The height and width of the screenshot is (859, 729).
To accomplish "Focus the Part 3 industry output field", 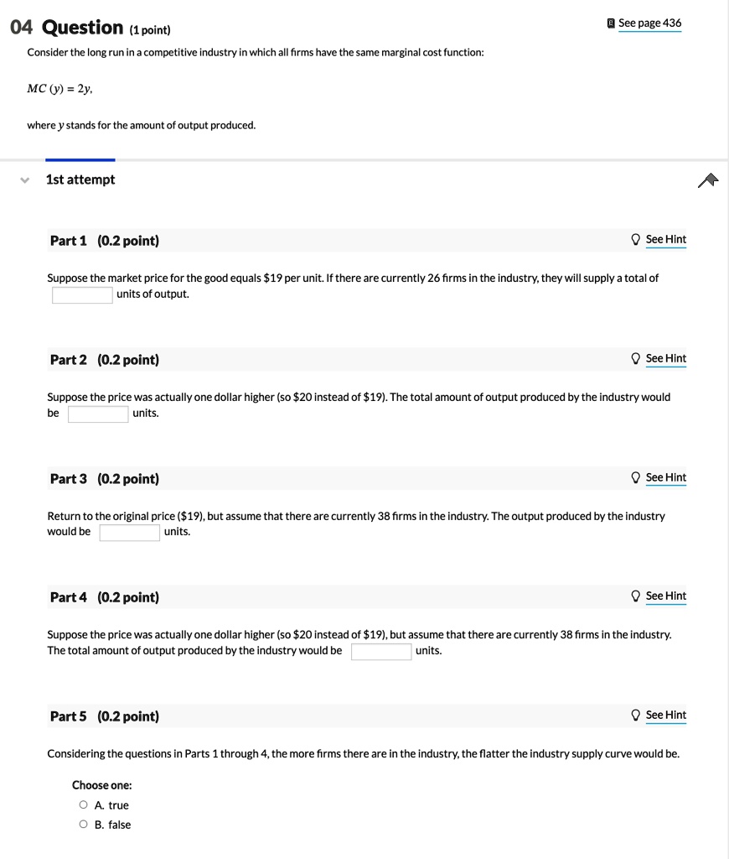I will [x=130, y=532].
